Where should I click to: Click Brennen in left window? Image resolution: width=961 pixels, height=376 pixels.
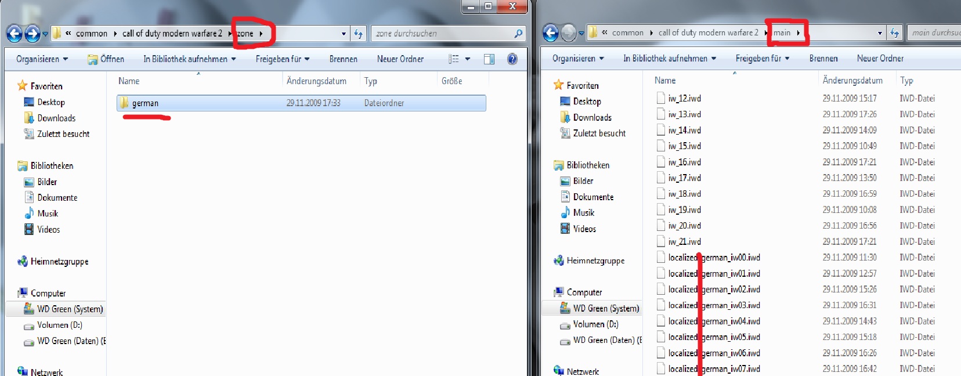[344, 59]
